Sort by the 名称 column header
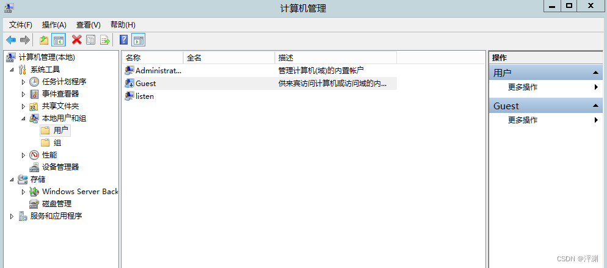Viewport: 607px width, 268px height. (x=153, y=57)
